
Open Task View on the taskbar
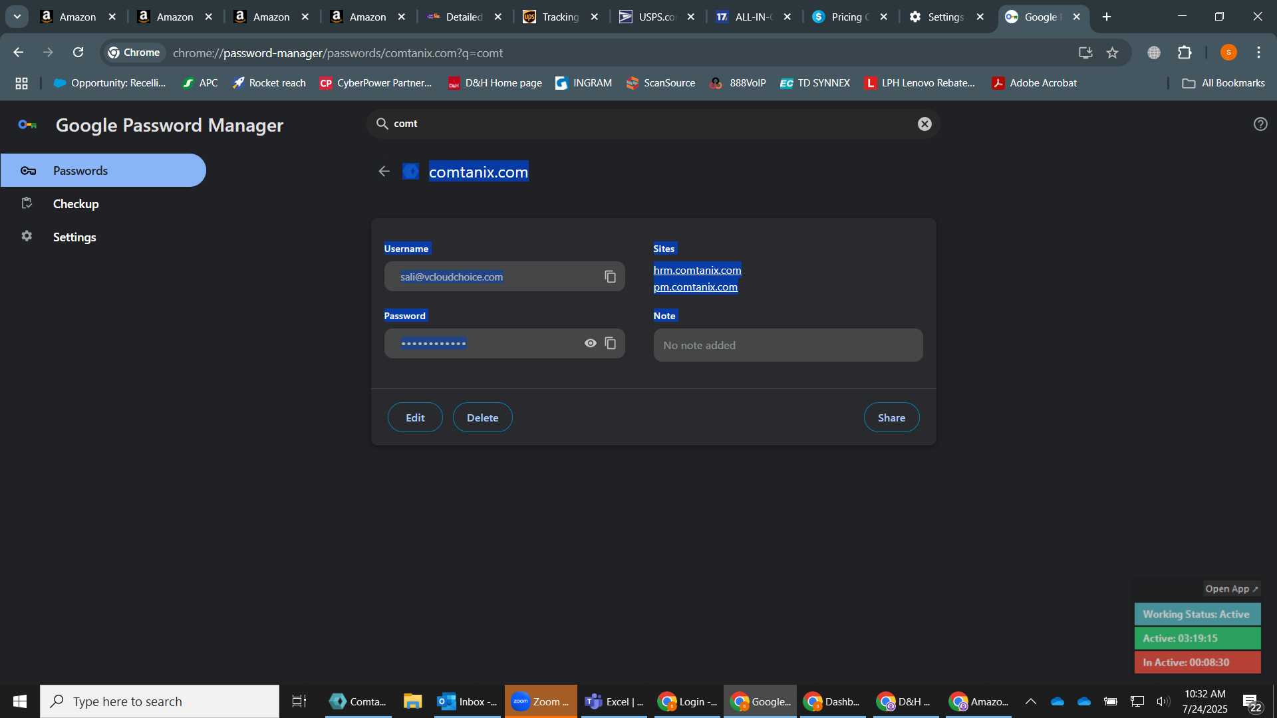tap(299, 701)
